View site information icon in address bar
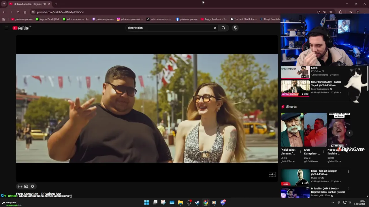369x207 pixels. pos(33,12)
